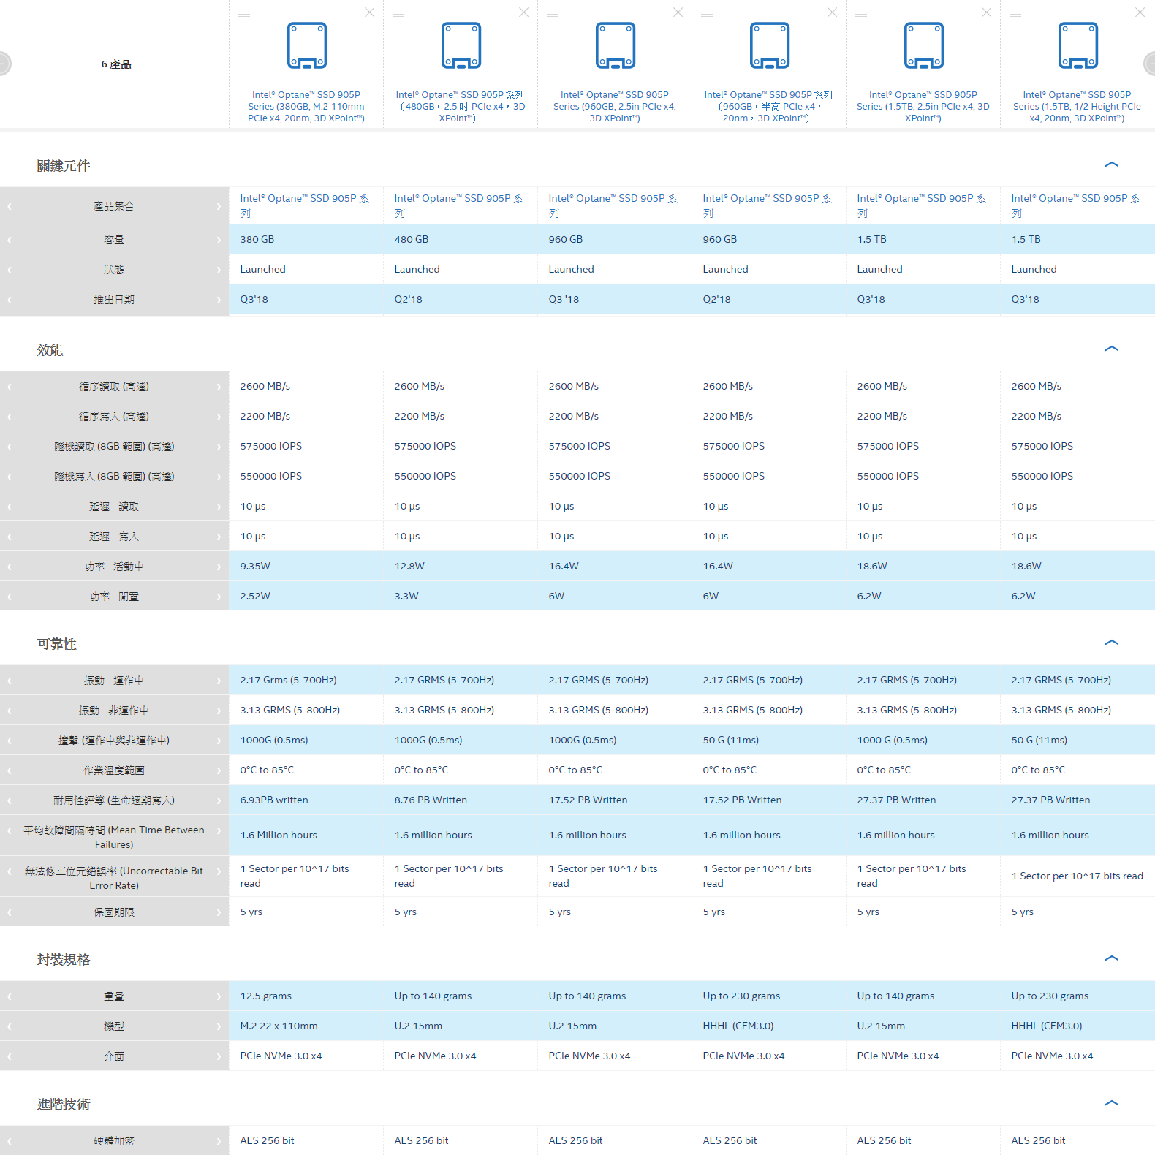Click left arrow on 推出日期 row label
This screenshot has width=1155, height=1155.
tap(10, 300)
